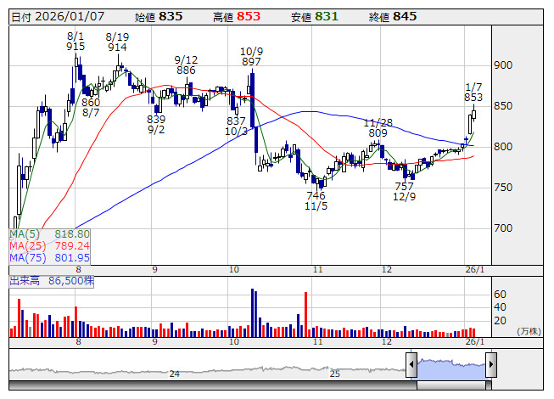Click the 11/28 809 peak annotation
Image resolution: width=554 pixels, height=399 pixels.
click(378, 128)
